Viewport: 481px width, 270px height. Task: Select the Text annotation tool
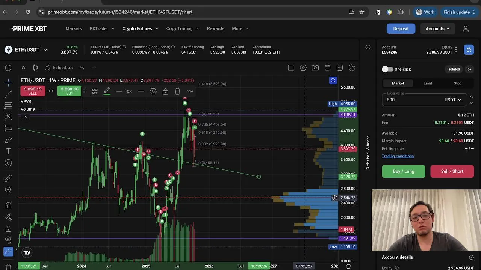[x=8, y=151]
